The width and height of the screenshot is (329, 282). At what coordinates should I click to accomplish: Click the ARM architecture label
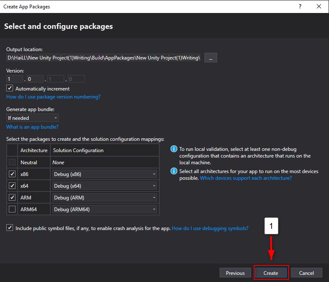click(26, 198)
